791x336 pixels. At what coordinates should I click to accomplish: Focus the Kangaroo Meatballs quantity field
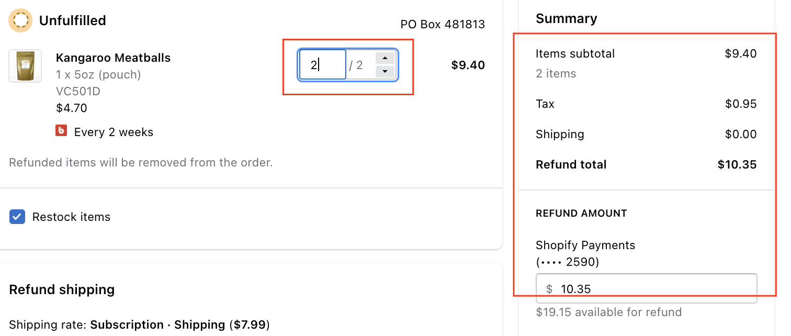coord(322,65)
